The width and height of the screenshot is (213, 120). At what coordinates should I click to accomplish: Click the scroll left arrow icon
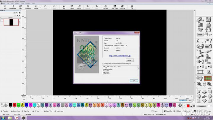199,97
